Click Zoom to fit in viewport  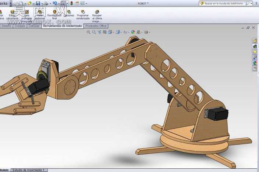coord(89,32)
